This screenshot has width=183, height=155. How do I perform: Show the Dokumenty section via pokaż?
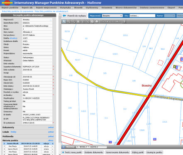[x=51, y=127]
